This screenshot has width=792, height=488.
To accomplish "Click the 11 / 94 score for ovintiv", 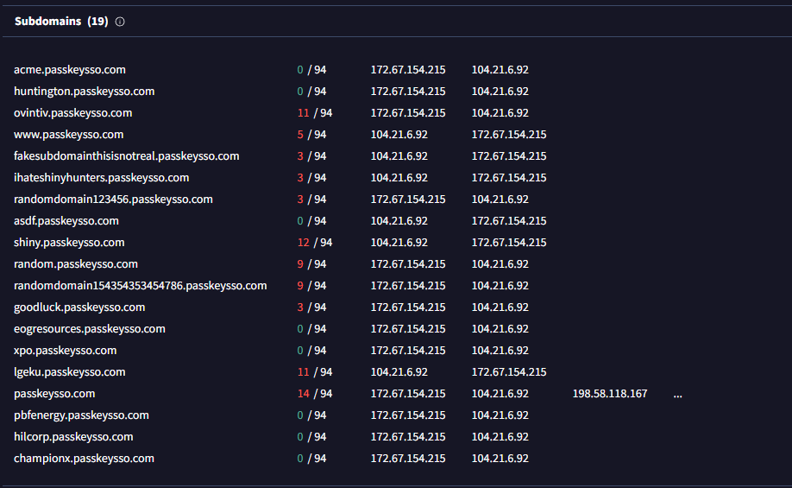I will tap(315, 113).
